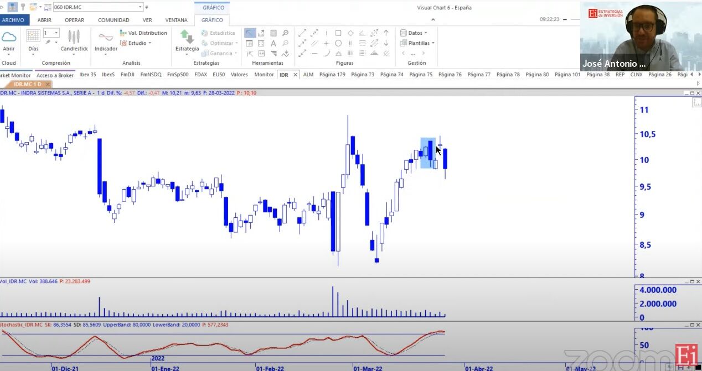702x371 pixels.
Task: Click the Optimizar button
Action: [219, 43]
